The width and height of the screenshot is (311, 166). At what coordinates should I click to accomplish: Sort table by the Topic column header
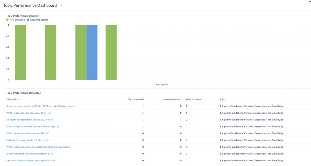(222, 99)
